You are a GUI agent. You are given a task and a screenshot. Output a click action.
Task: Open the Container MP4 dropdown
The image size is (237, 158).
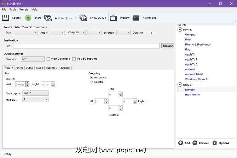(33, 59)
